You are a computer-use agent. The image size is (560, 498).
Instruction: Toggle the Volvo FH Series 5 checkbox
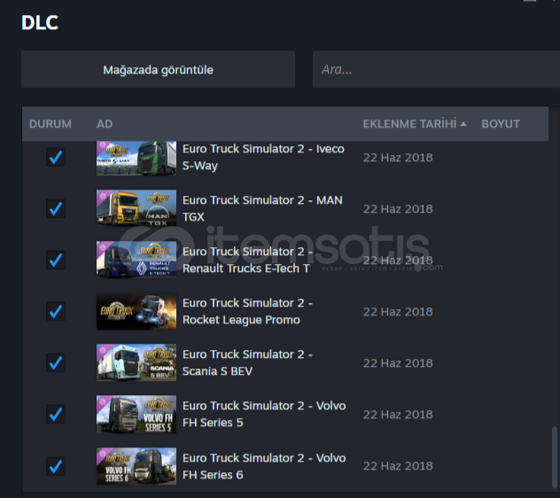point(56,414)
